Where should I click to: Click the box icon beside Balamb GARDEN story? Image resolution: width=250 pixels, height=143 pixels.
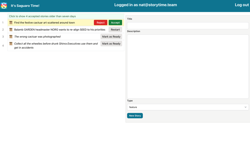[11, 30]
